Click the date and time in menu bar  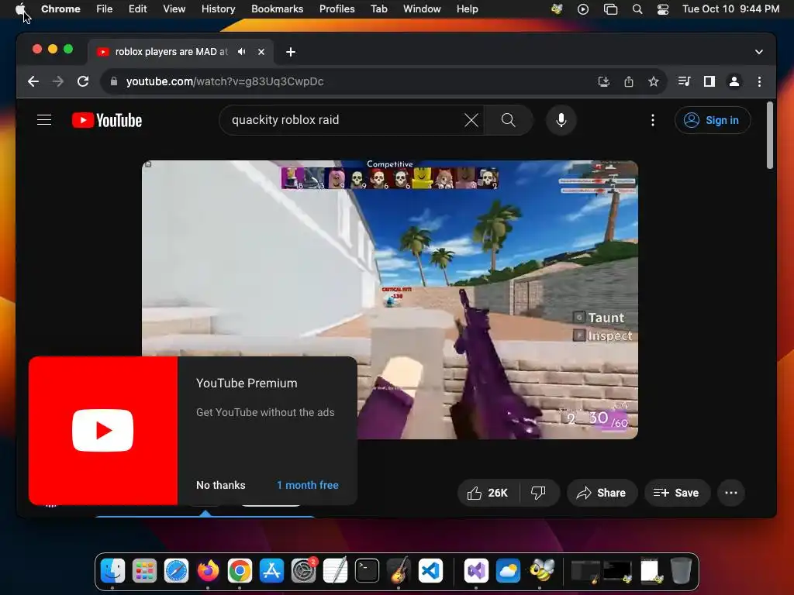click(x=730, y=9)
